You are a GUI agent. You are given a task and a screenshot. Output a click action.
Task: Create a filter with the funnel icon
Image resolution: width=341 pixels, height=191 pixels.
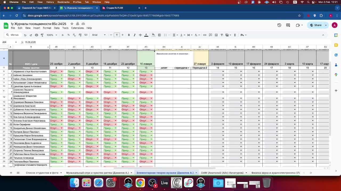tap(222, 35)
